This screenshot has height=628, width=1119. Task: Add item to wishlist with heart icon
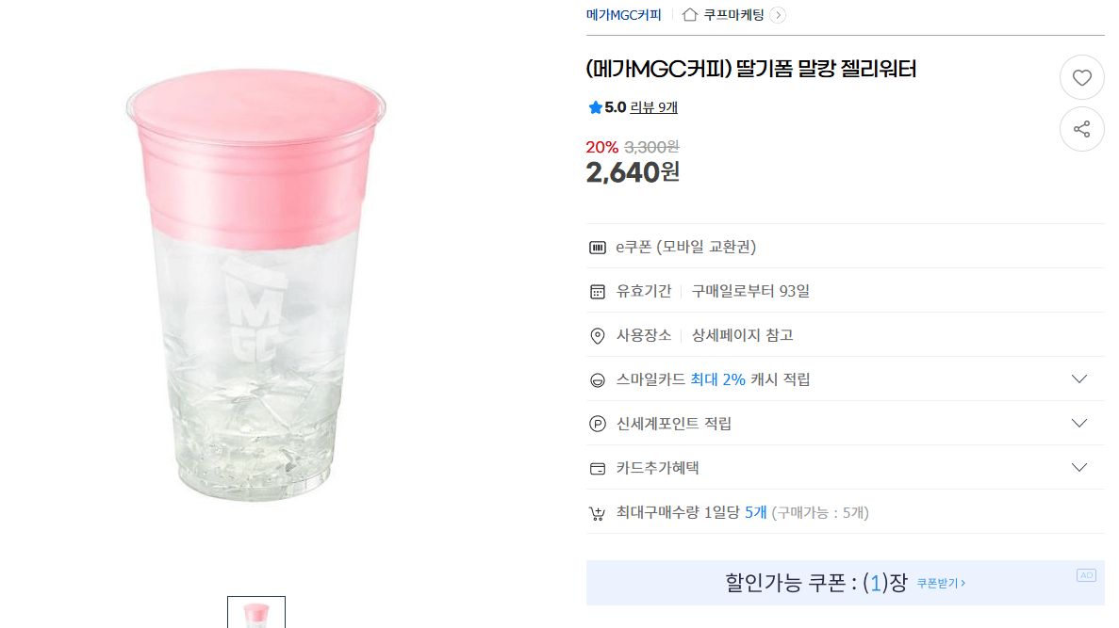(x=1081, y=77)
